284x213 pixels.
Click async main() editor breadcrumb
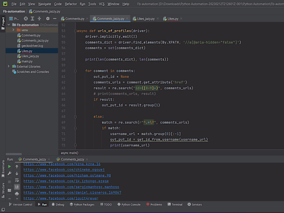point(69,153)
